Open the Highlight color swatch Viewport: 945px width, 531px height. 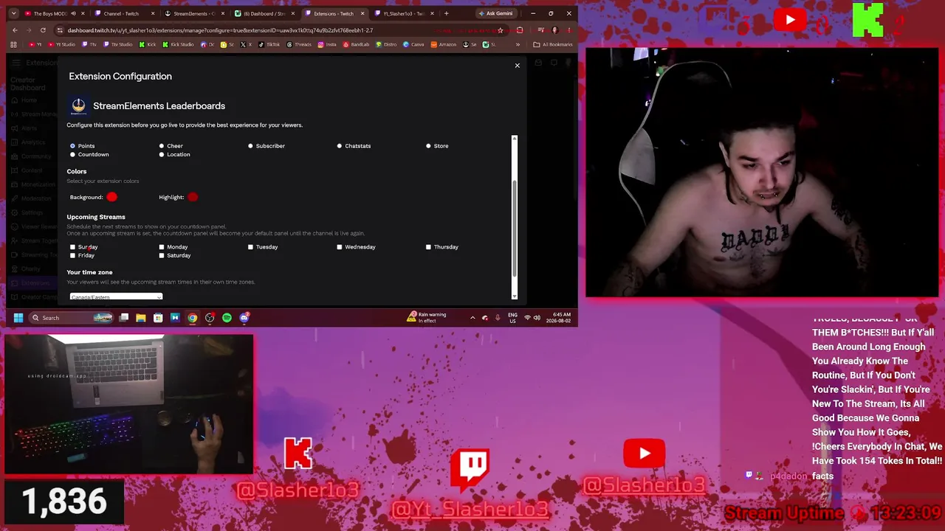point(193,197)
